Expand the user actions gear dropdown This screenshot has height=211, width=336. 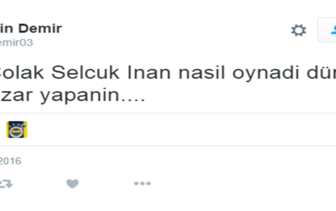click(x=298, y=30)
